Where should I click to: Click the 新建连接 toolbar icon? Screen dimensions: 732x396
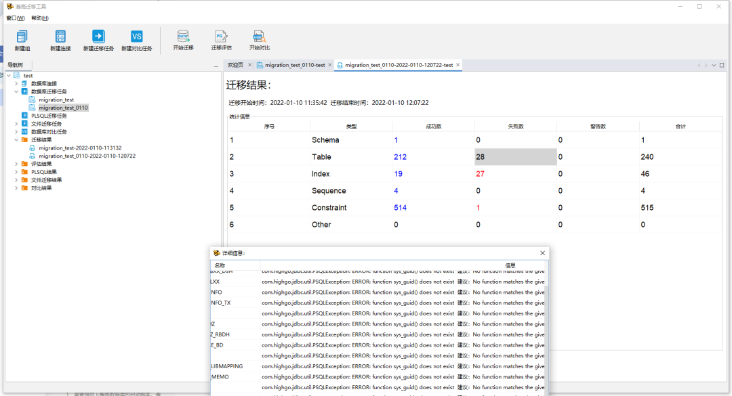[x=60, y=37]
